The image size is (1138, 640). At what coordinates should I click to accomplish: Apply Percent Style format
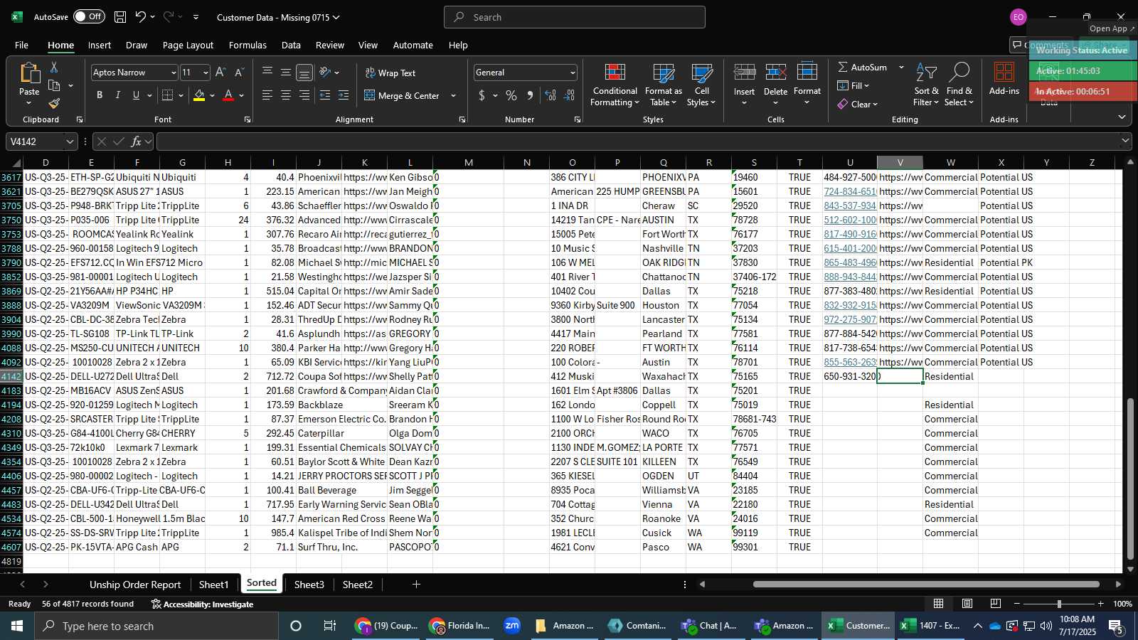point(511,95)
